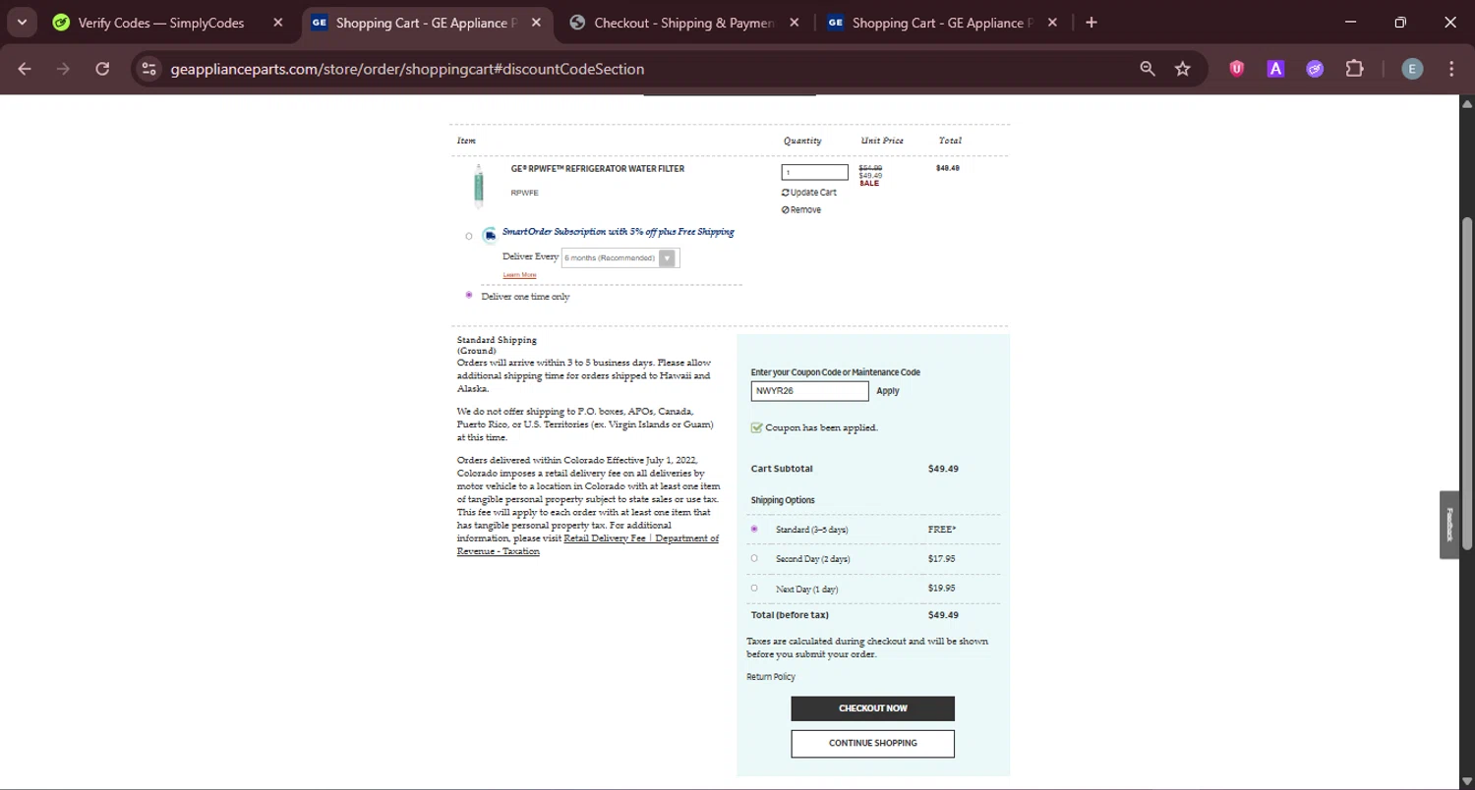This screenshot has height=790, width=1475.
Task: Open a new tab with plus button
Action: pos(1091,23)
